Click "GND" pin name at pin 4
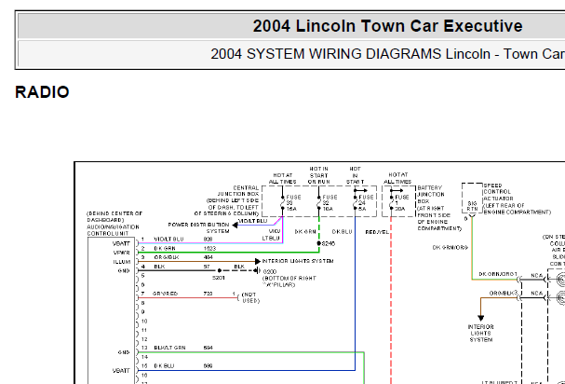The width and height of the screenshot is (565, 384). [x=124, y=270]
